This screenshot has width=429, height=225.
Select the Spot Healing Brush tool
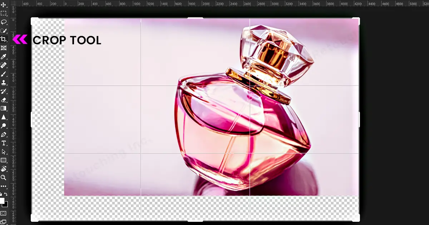(x=4, y=65)
